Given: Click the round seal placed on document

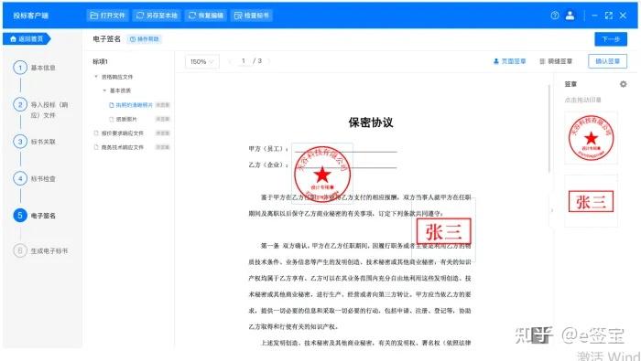Looking at the screenshot, I should pos(322,175).
